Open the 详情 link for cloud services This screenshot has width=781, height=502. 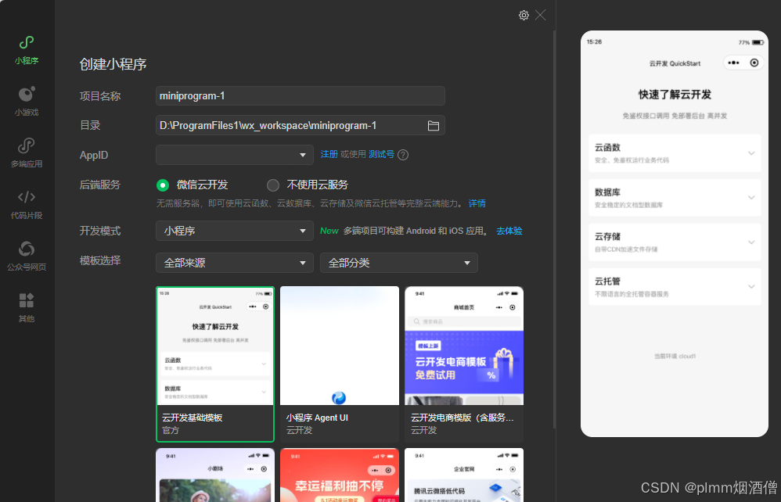click(477, 203)
